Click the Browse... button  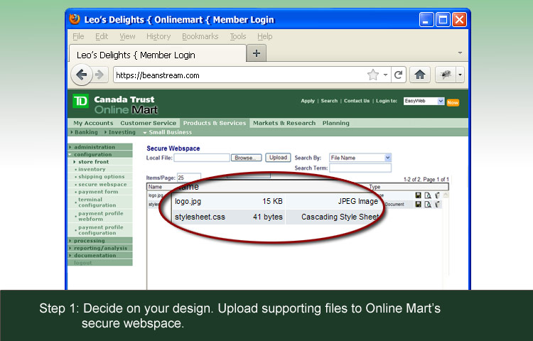[246, 158]
